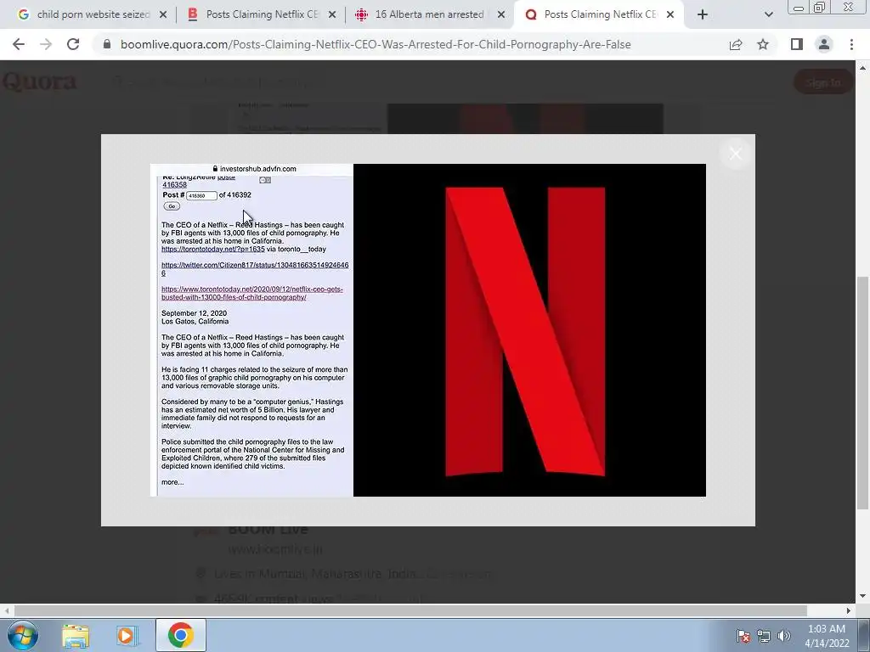Click the Sign In button
Image resolution: width=870 pixels, height=652 pixels.
(x=823, y=82)
